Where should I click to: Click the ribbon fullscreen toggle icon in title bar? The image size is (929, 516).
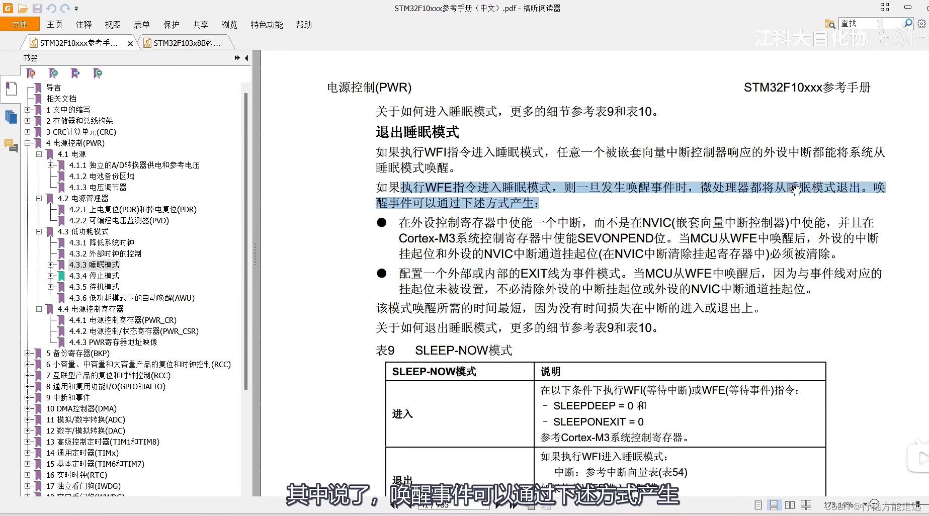click(885, 7)
